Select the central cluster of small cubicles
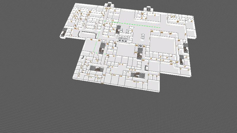 [125, 38]
